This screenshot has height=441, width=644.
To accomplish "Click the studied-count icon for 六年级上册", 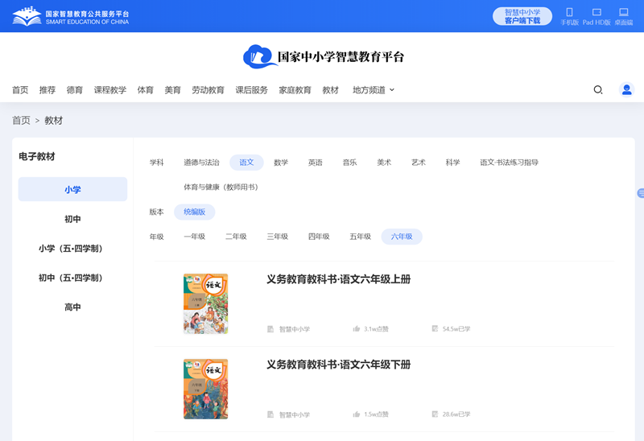I will tap(435, 328).
